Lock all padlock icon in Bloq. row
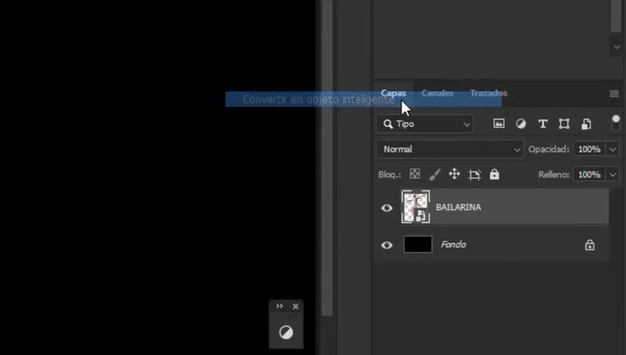The height and width of the screenshot is (355, 626). click(x=495, y=174)
